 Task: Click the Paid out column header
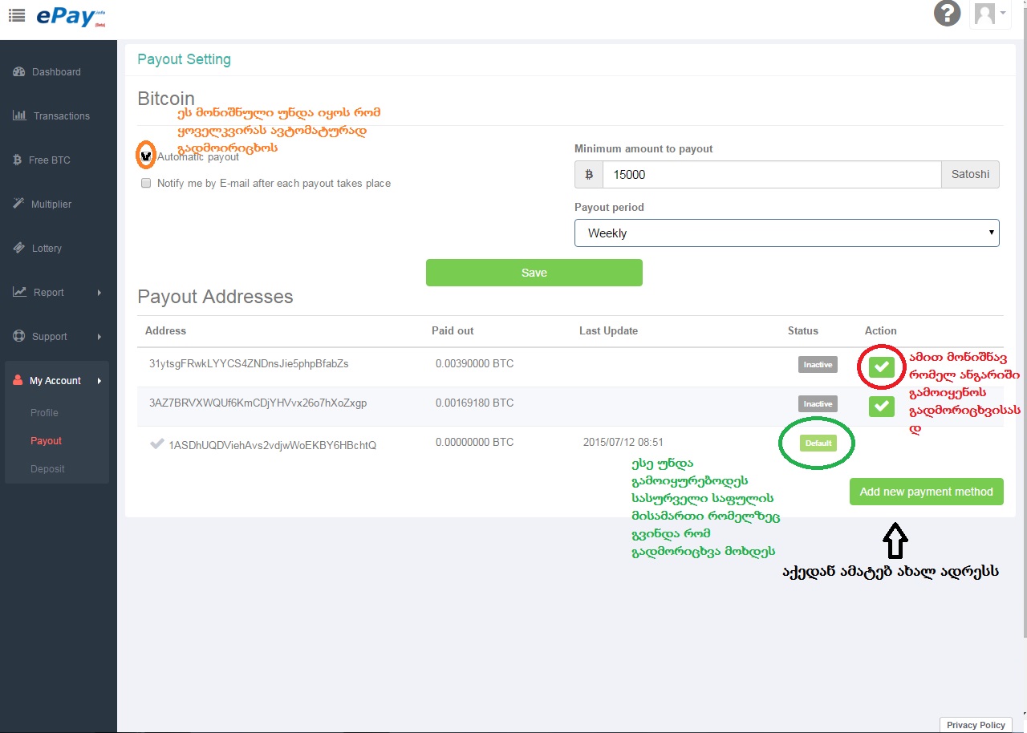tap(453, 331)
